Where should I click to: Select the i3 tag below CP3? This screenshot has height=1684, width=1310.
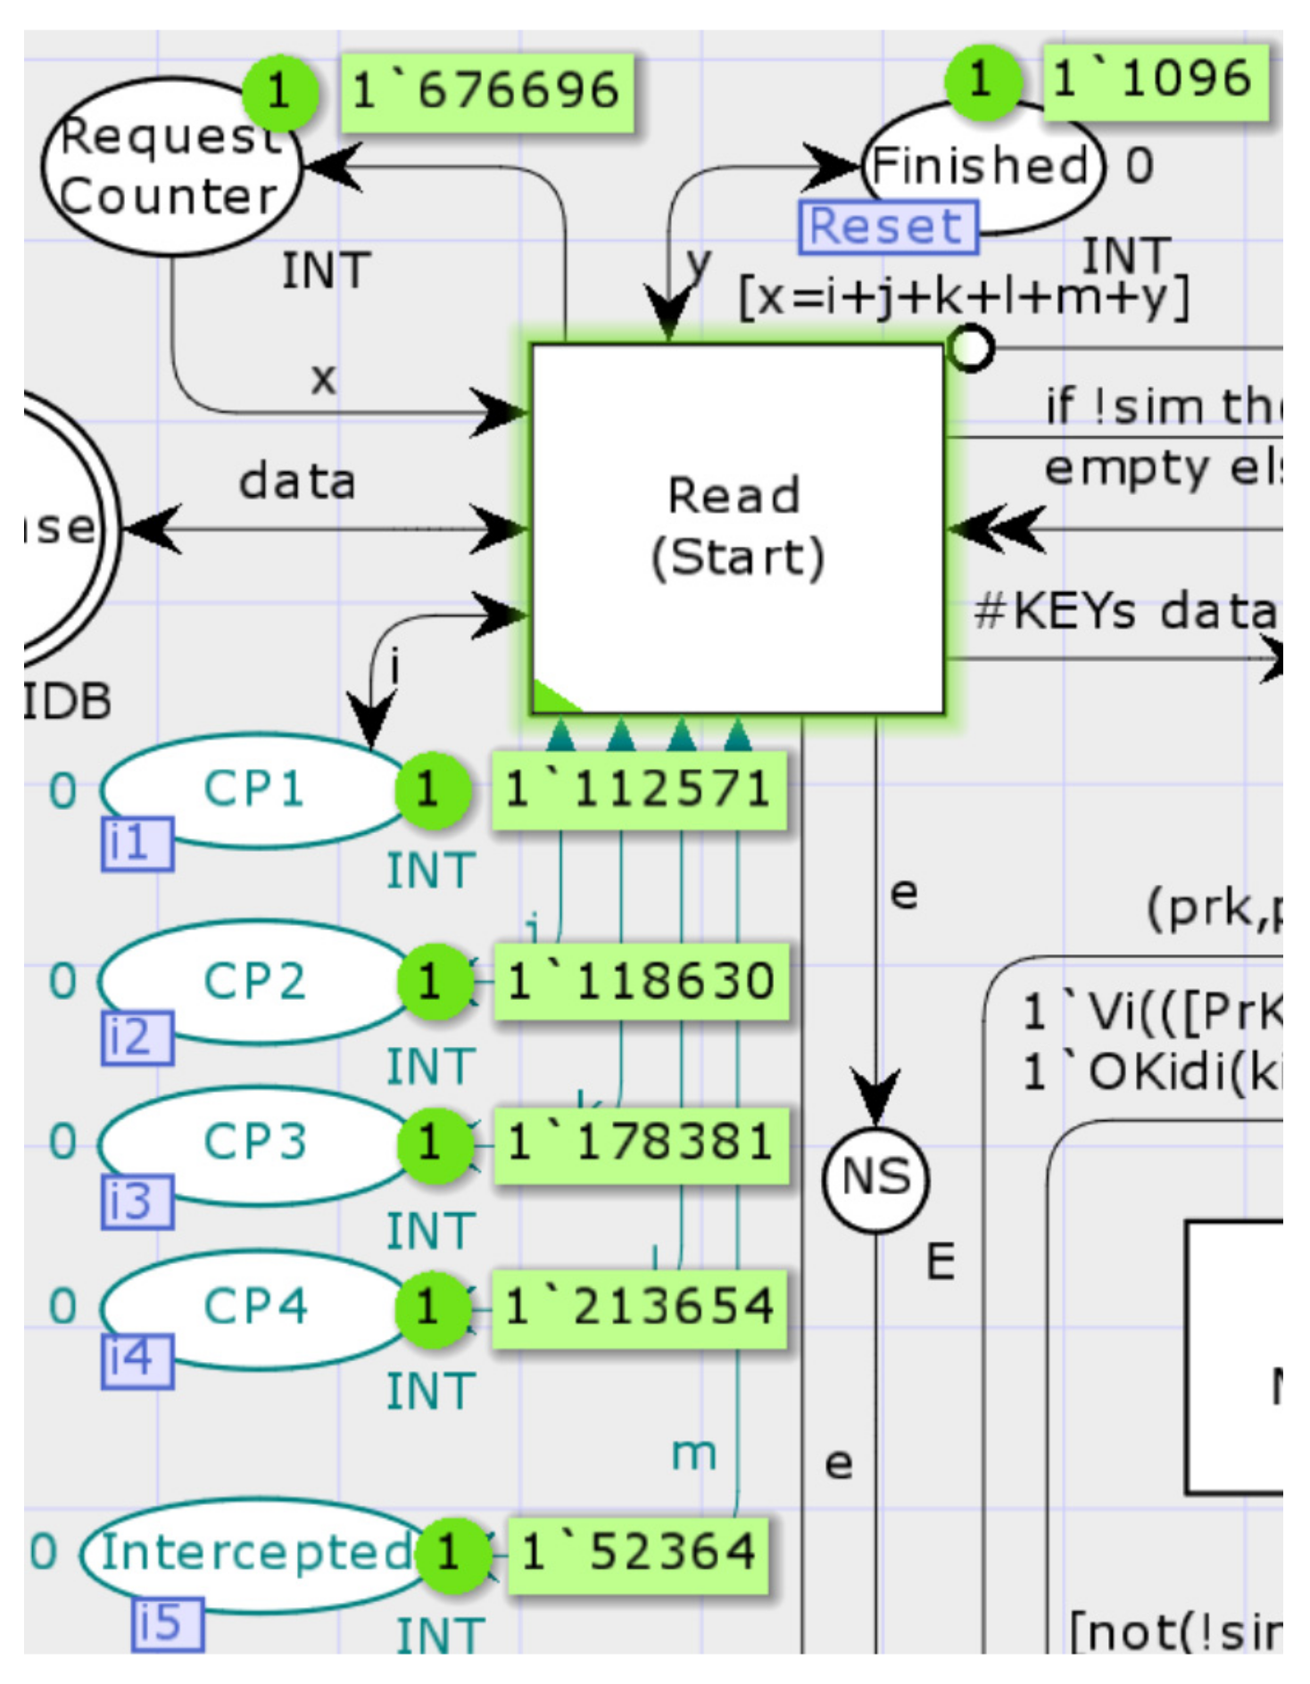click(x=137, y=1202)
